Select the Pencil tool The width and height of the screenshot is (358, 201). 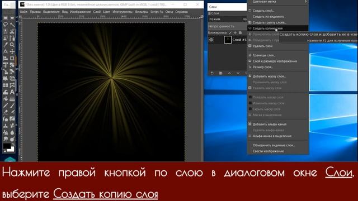(x=6, y=106)
